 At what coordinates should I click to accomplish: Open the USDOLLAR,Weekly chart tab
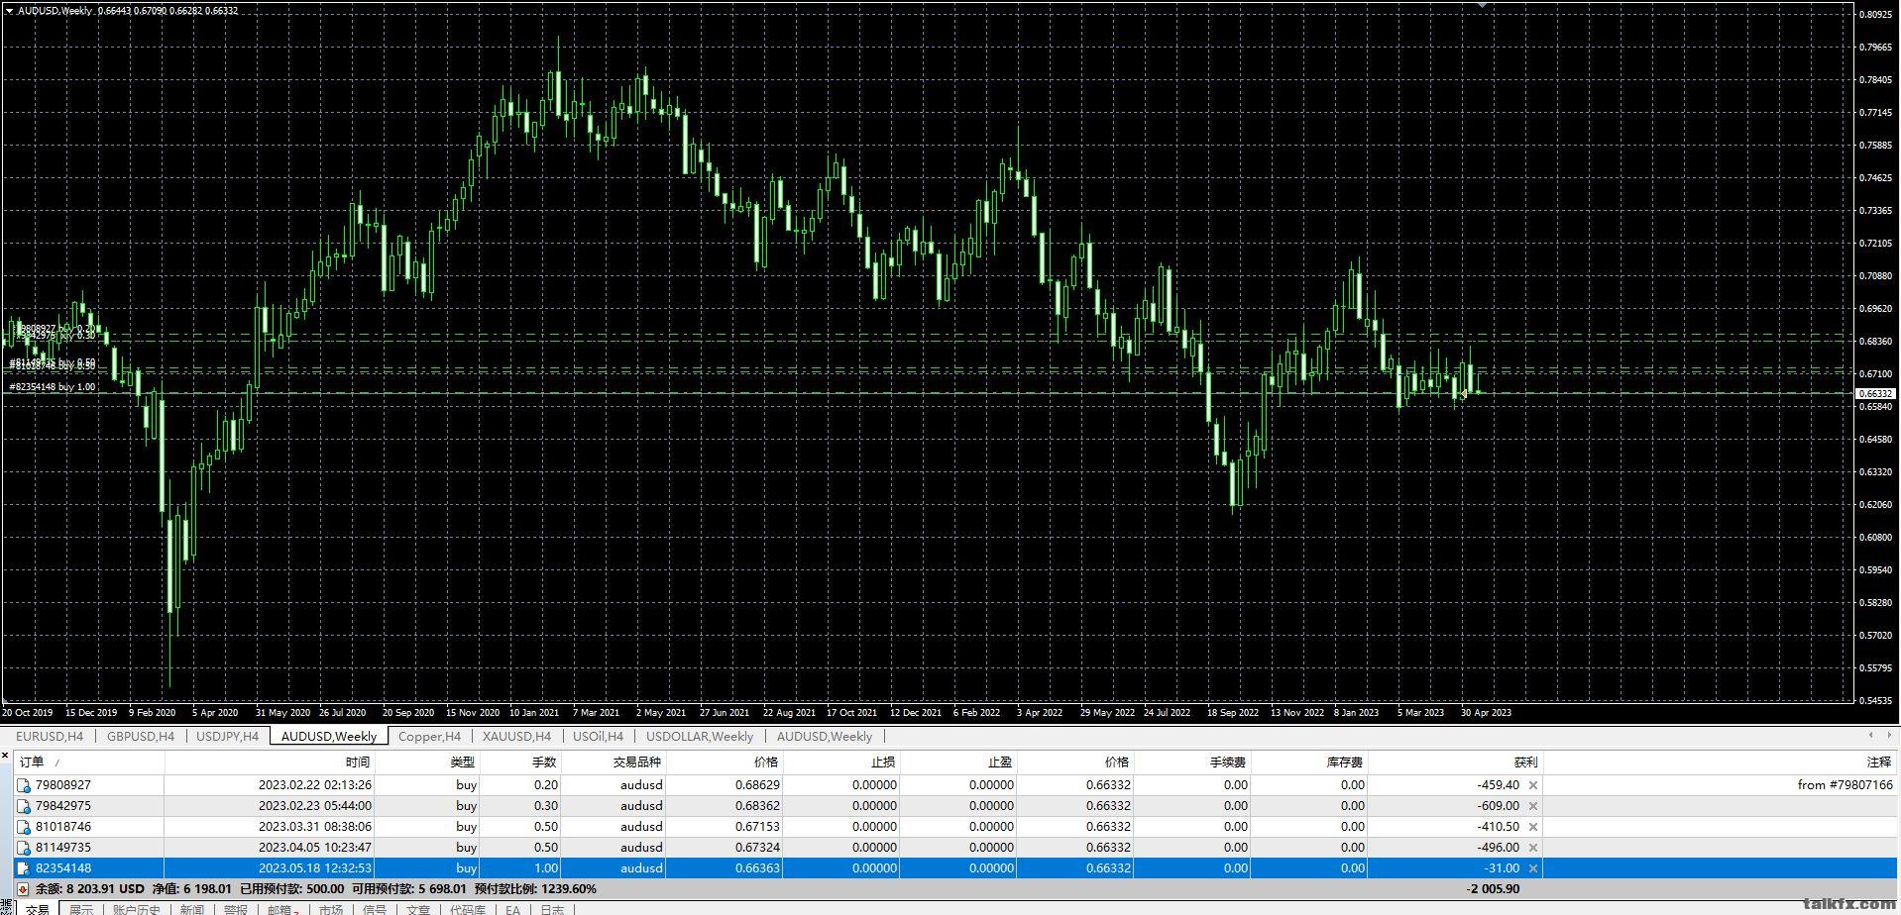[x=700, y=737]
